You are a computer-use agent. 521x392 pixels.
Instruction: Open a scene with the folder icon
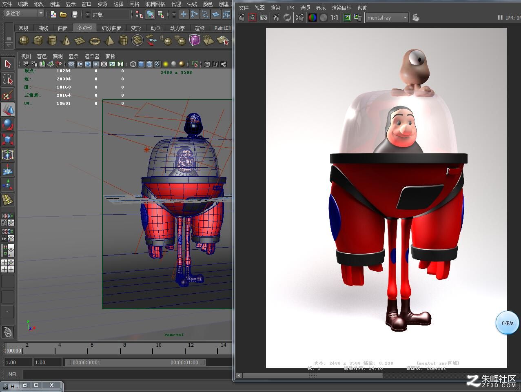click(63, 14)
